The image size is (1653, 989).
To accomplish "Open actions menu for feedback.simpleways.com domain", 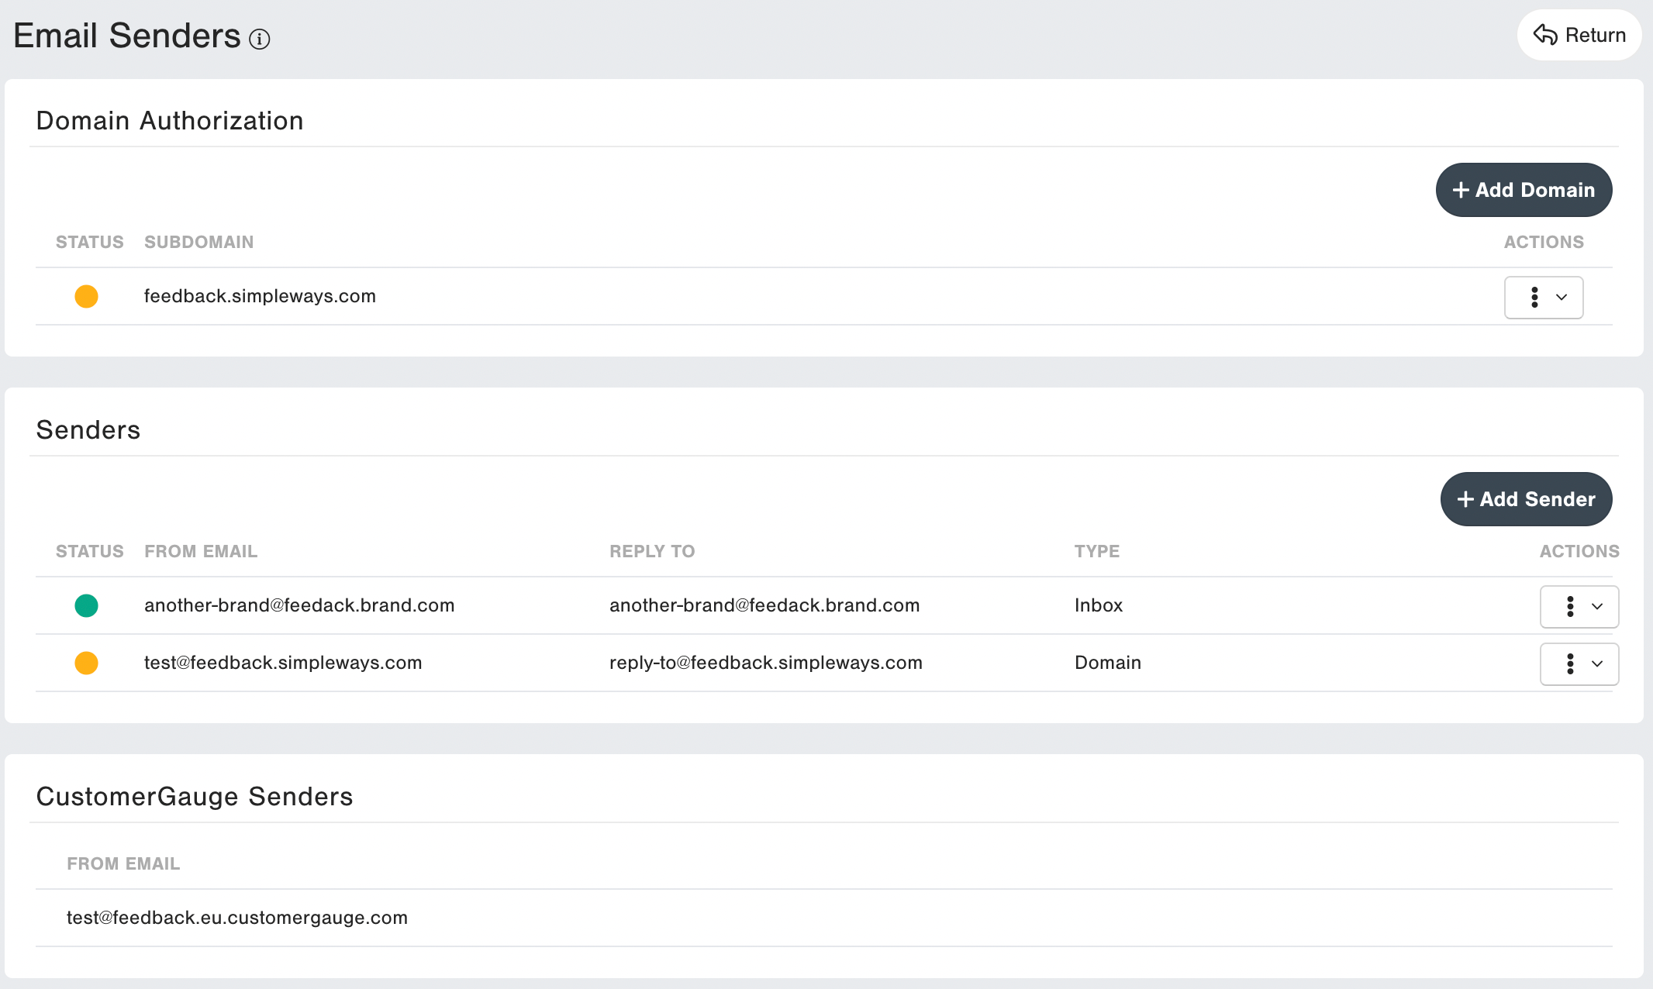I will pyautogui.click(x=1543, y=298).
